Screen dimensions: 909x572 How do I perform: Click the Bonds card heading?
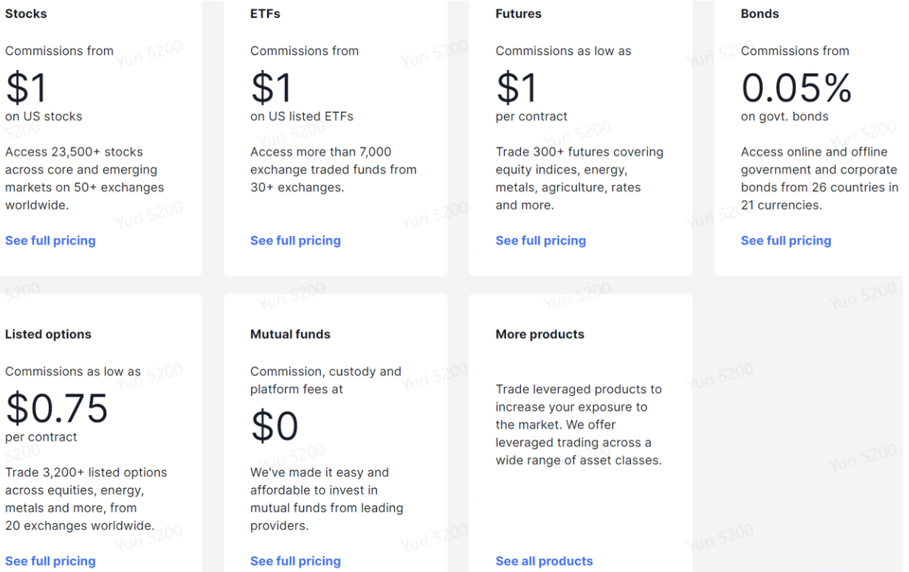coord(760,13)
